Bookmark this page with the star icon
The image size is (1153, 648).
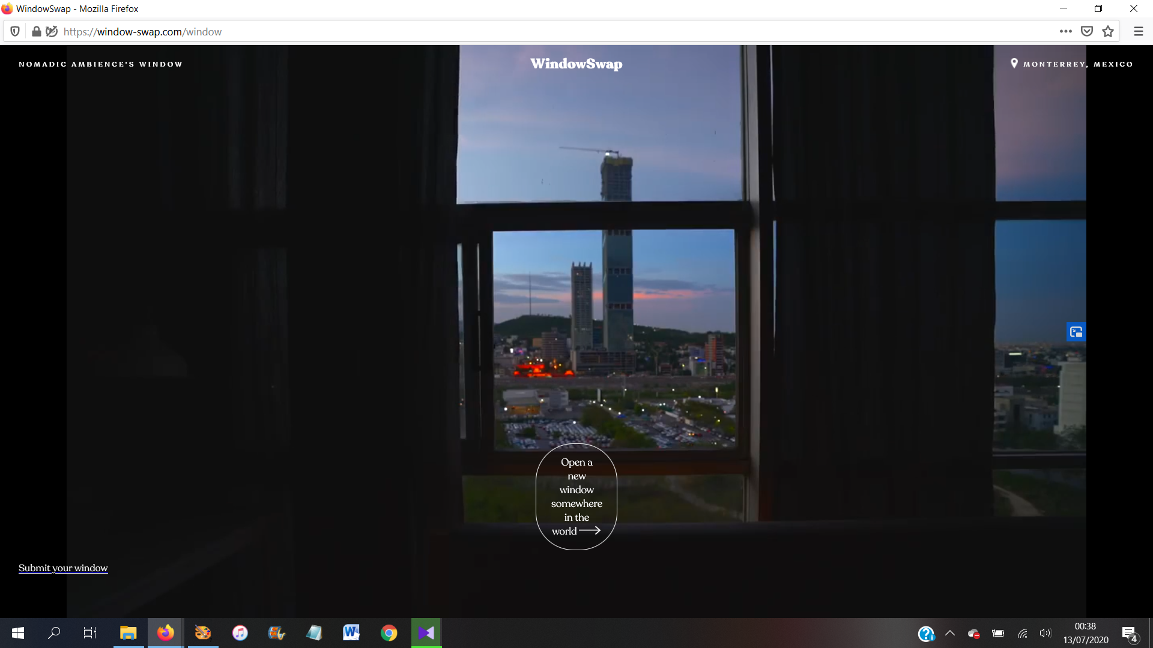[x=1108, y=32]
